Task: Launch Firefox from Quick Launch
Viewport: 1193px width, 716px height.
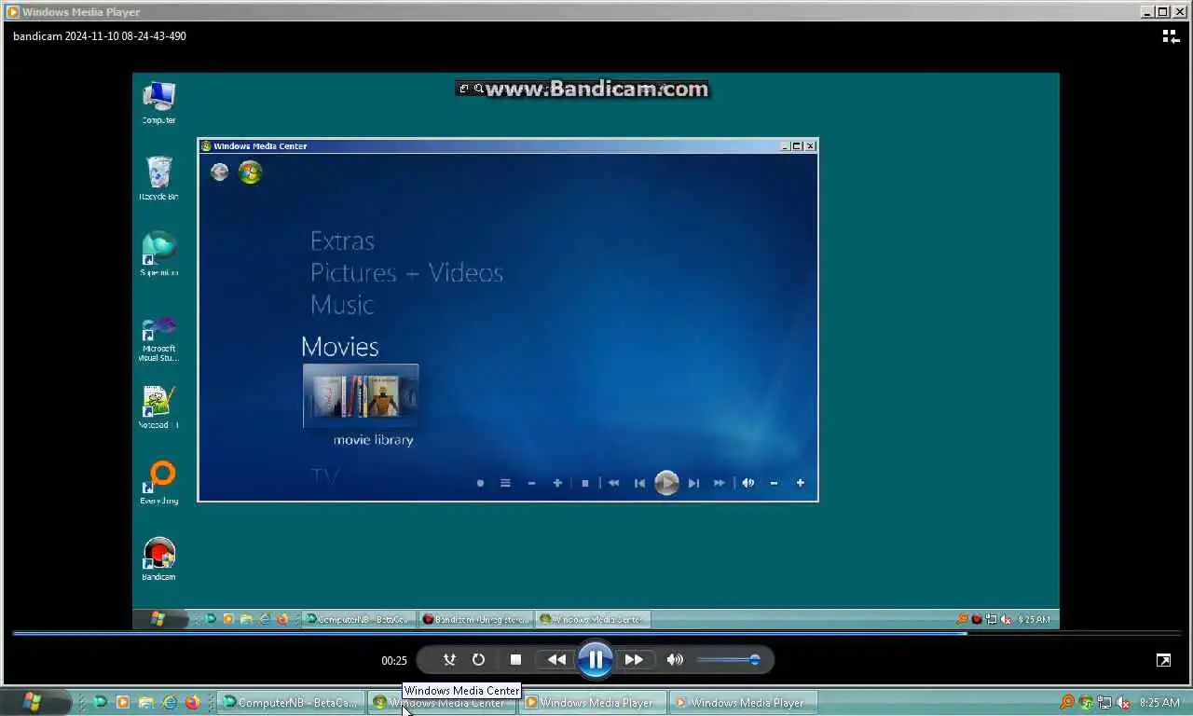Action: coord(192,703)
